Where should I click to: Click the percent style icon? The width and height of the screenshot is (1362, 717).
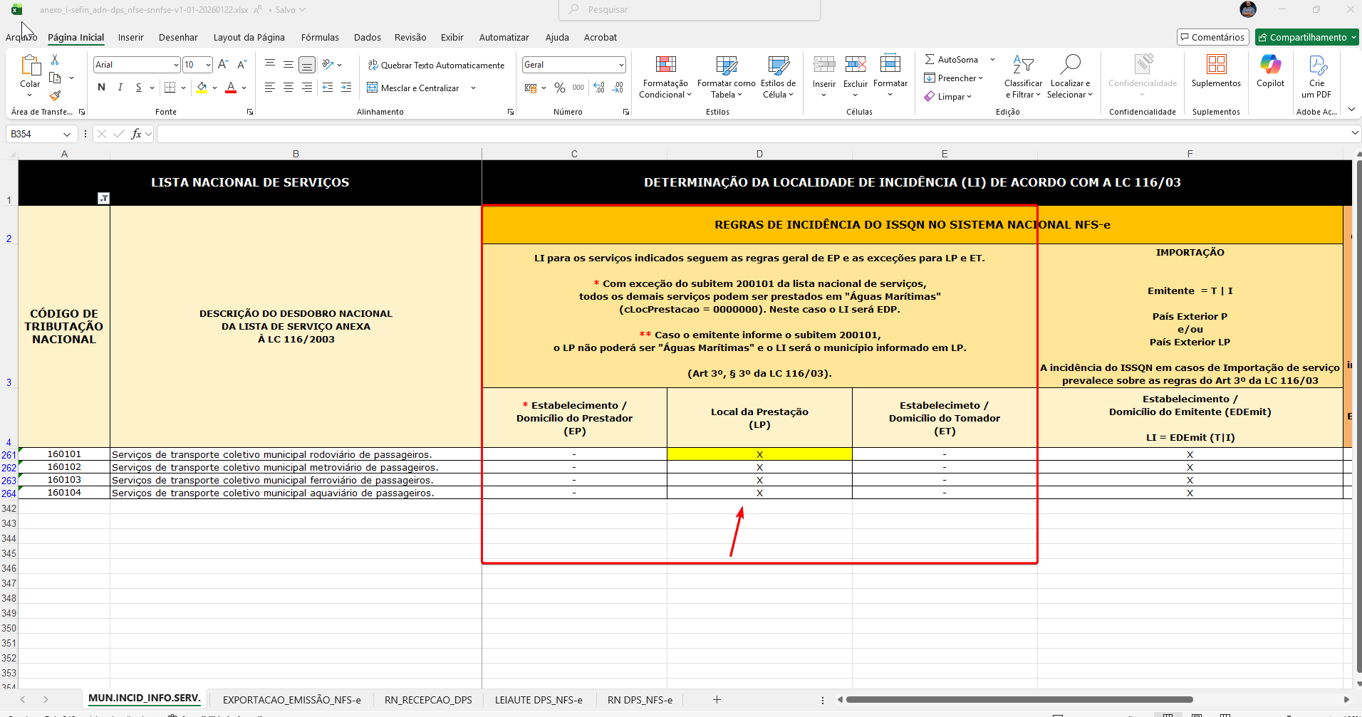(560, 88)
